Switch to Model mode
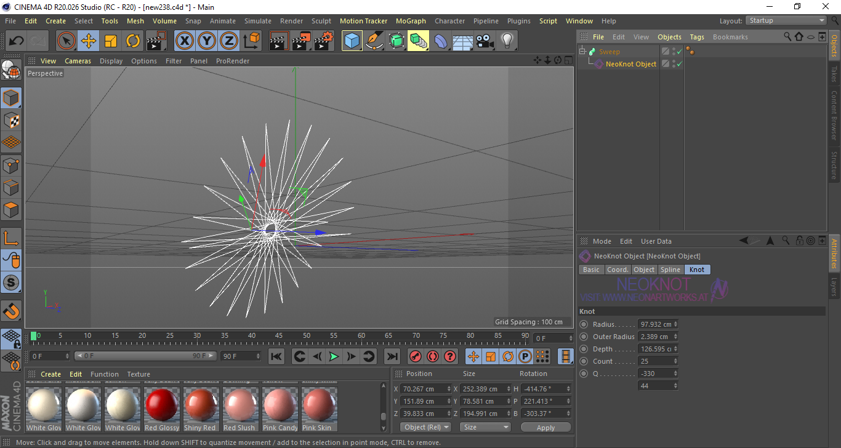This screenshot has height=448, width=841. (x=11, y=98)
